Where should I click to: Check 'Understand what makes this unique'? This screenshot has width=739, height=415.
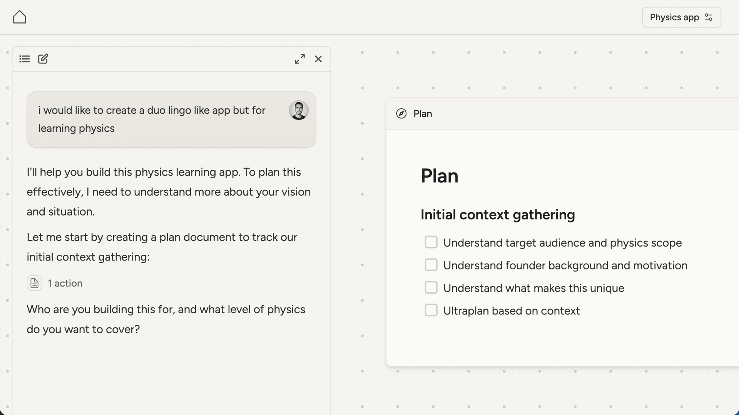pyautogui.click(x=431, y=287)
